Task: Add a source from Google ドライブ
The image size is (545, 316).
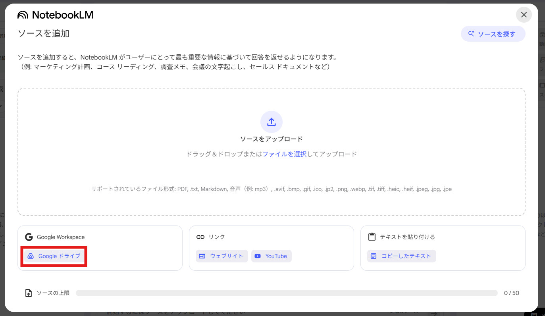Action: 54,256
